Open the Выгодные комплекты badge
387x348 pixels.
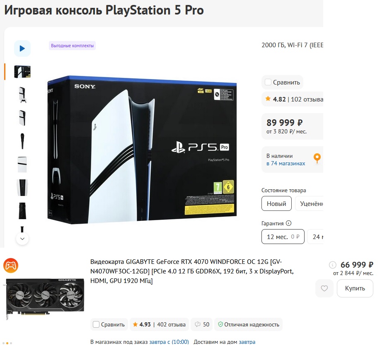coord(73,46)
